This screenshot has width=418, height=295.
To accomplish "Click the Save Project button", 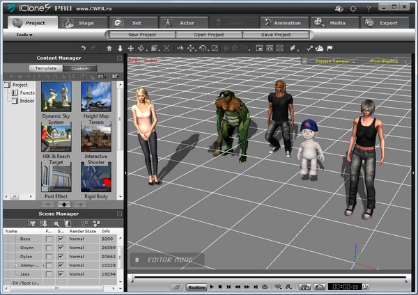I will pyautogui.click(x=275, y=34).
